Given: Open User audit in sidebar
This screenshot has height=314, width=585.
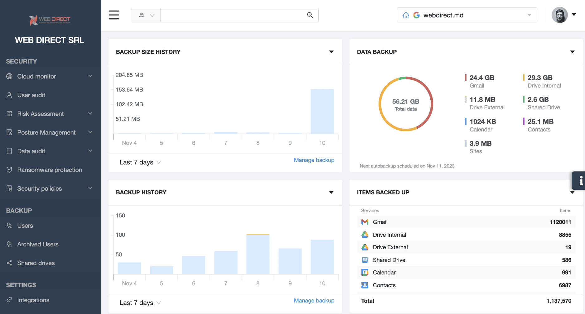Looking at the screenshot, I should (x=31, y=95).
